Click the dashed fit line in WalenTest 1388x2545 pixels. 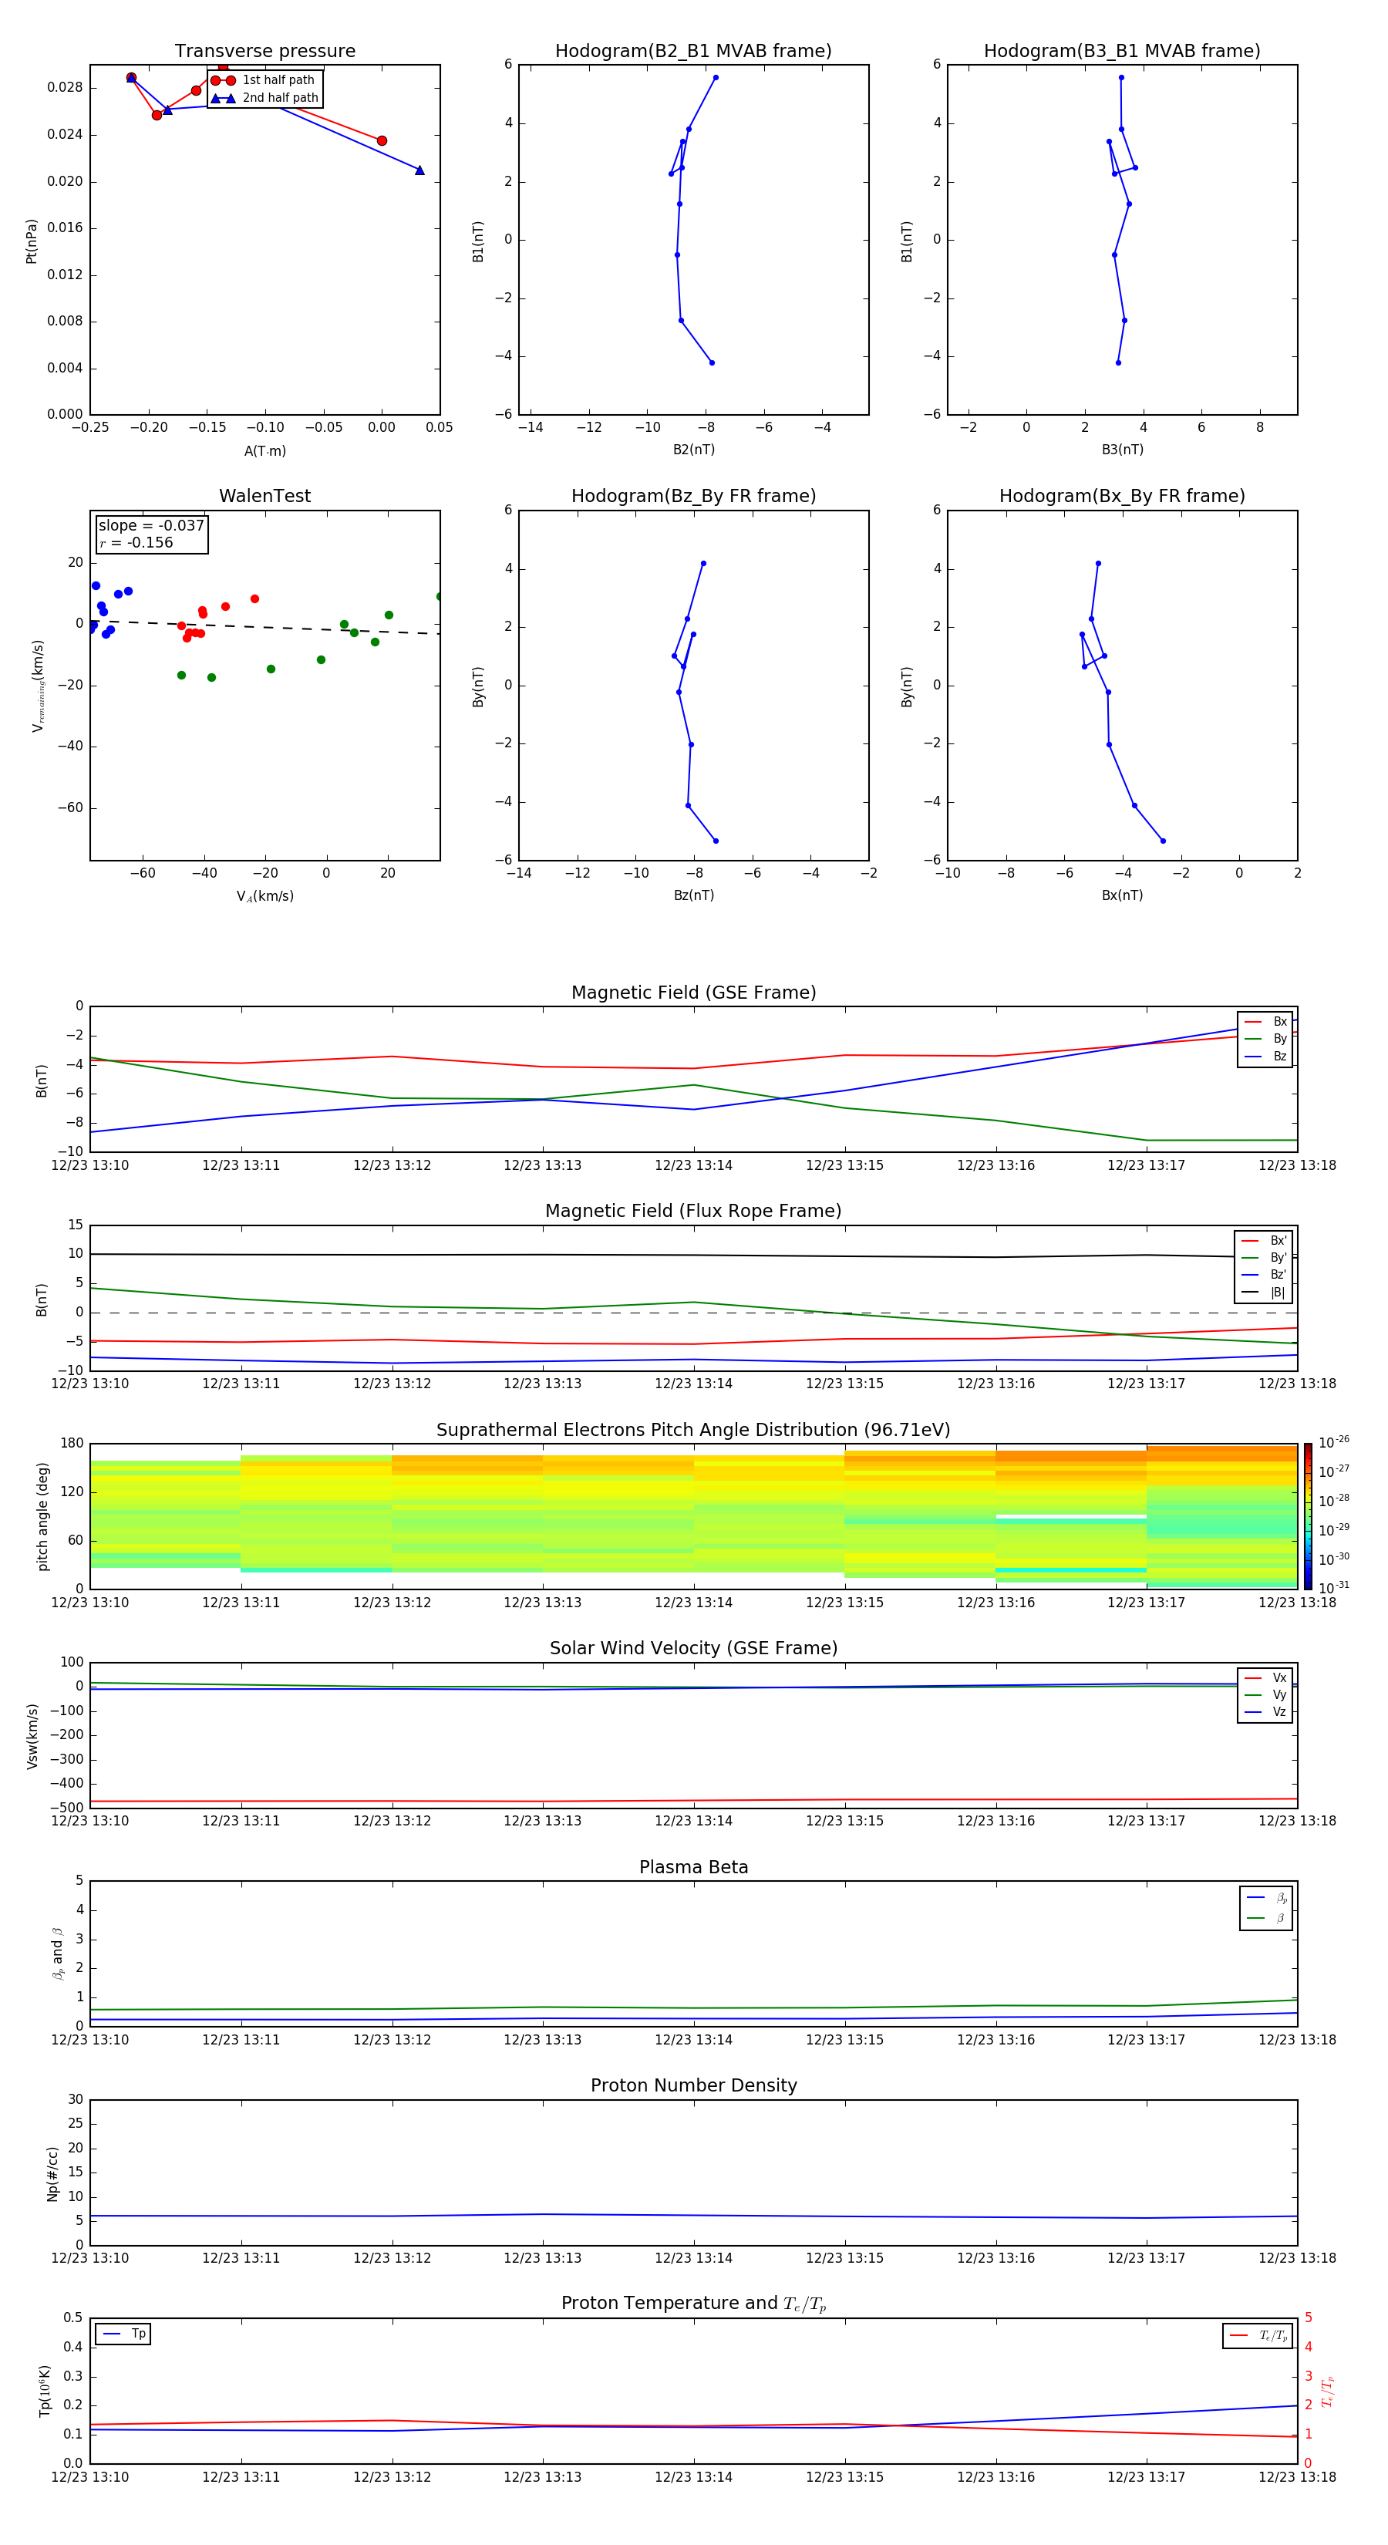tap(264, 627)
